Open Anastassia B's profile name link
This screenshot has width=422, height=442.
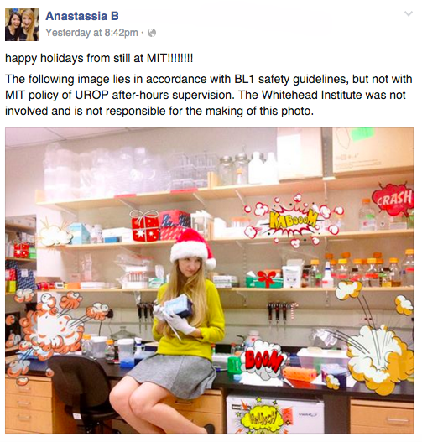coord(82,16)
